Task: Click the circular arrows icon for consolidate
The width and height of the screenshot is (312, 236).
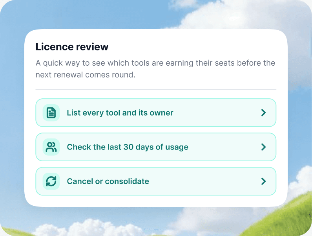Action: point(51,181)
